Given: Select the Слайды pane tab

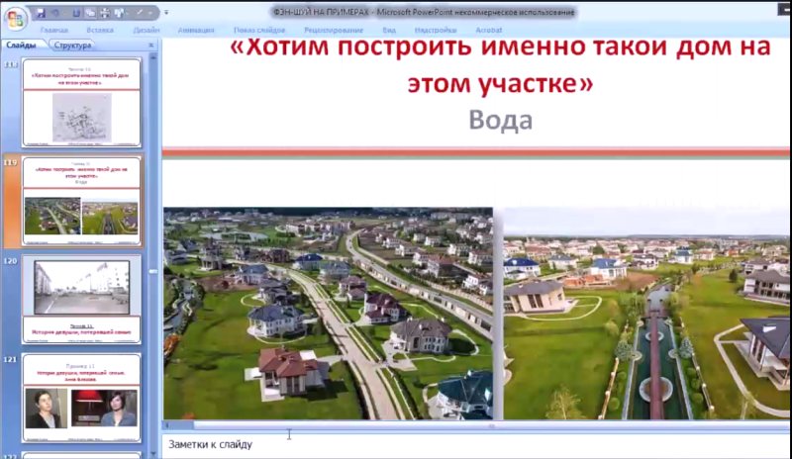Looking at the screenshot, I should [22, 45].
